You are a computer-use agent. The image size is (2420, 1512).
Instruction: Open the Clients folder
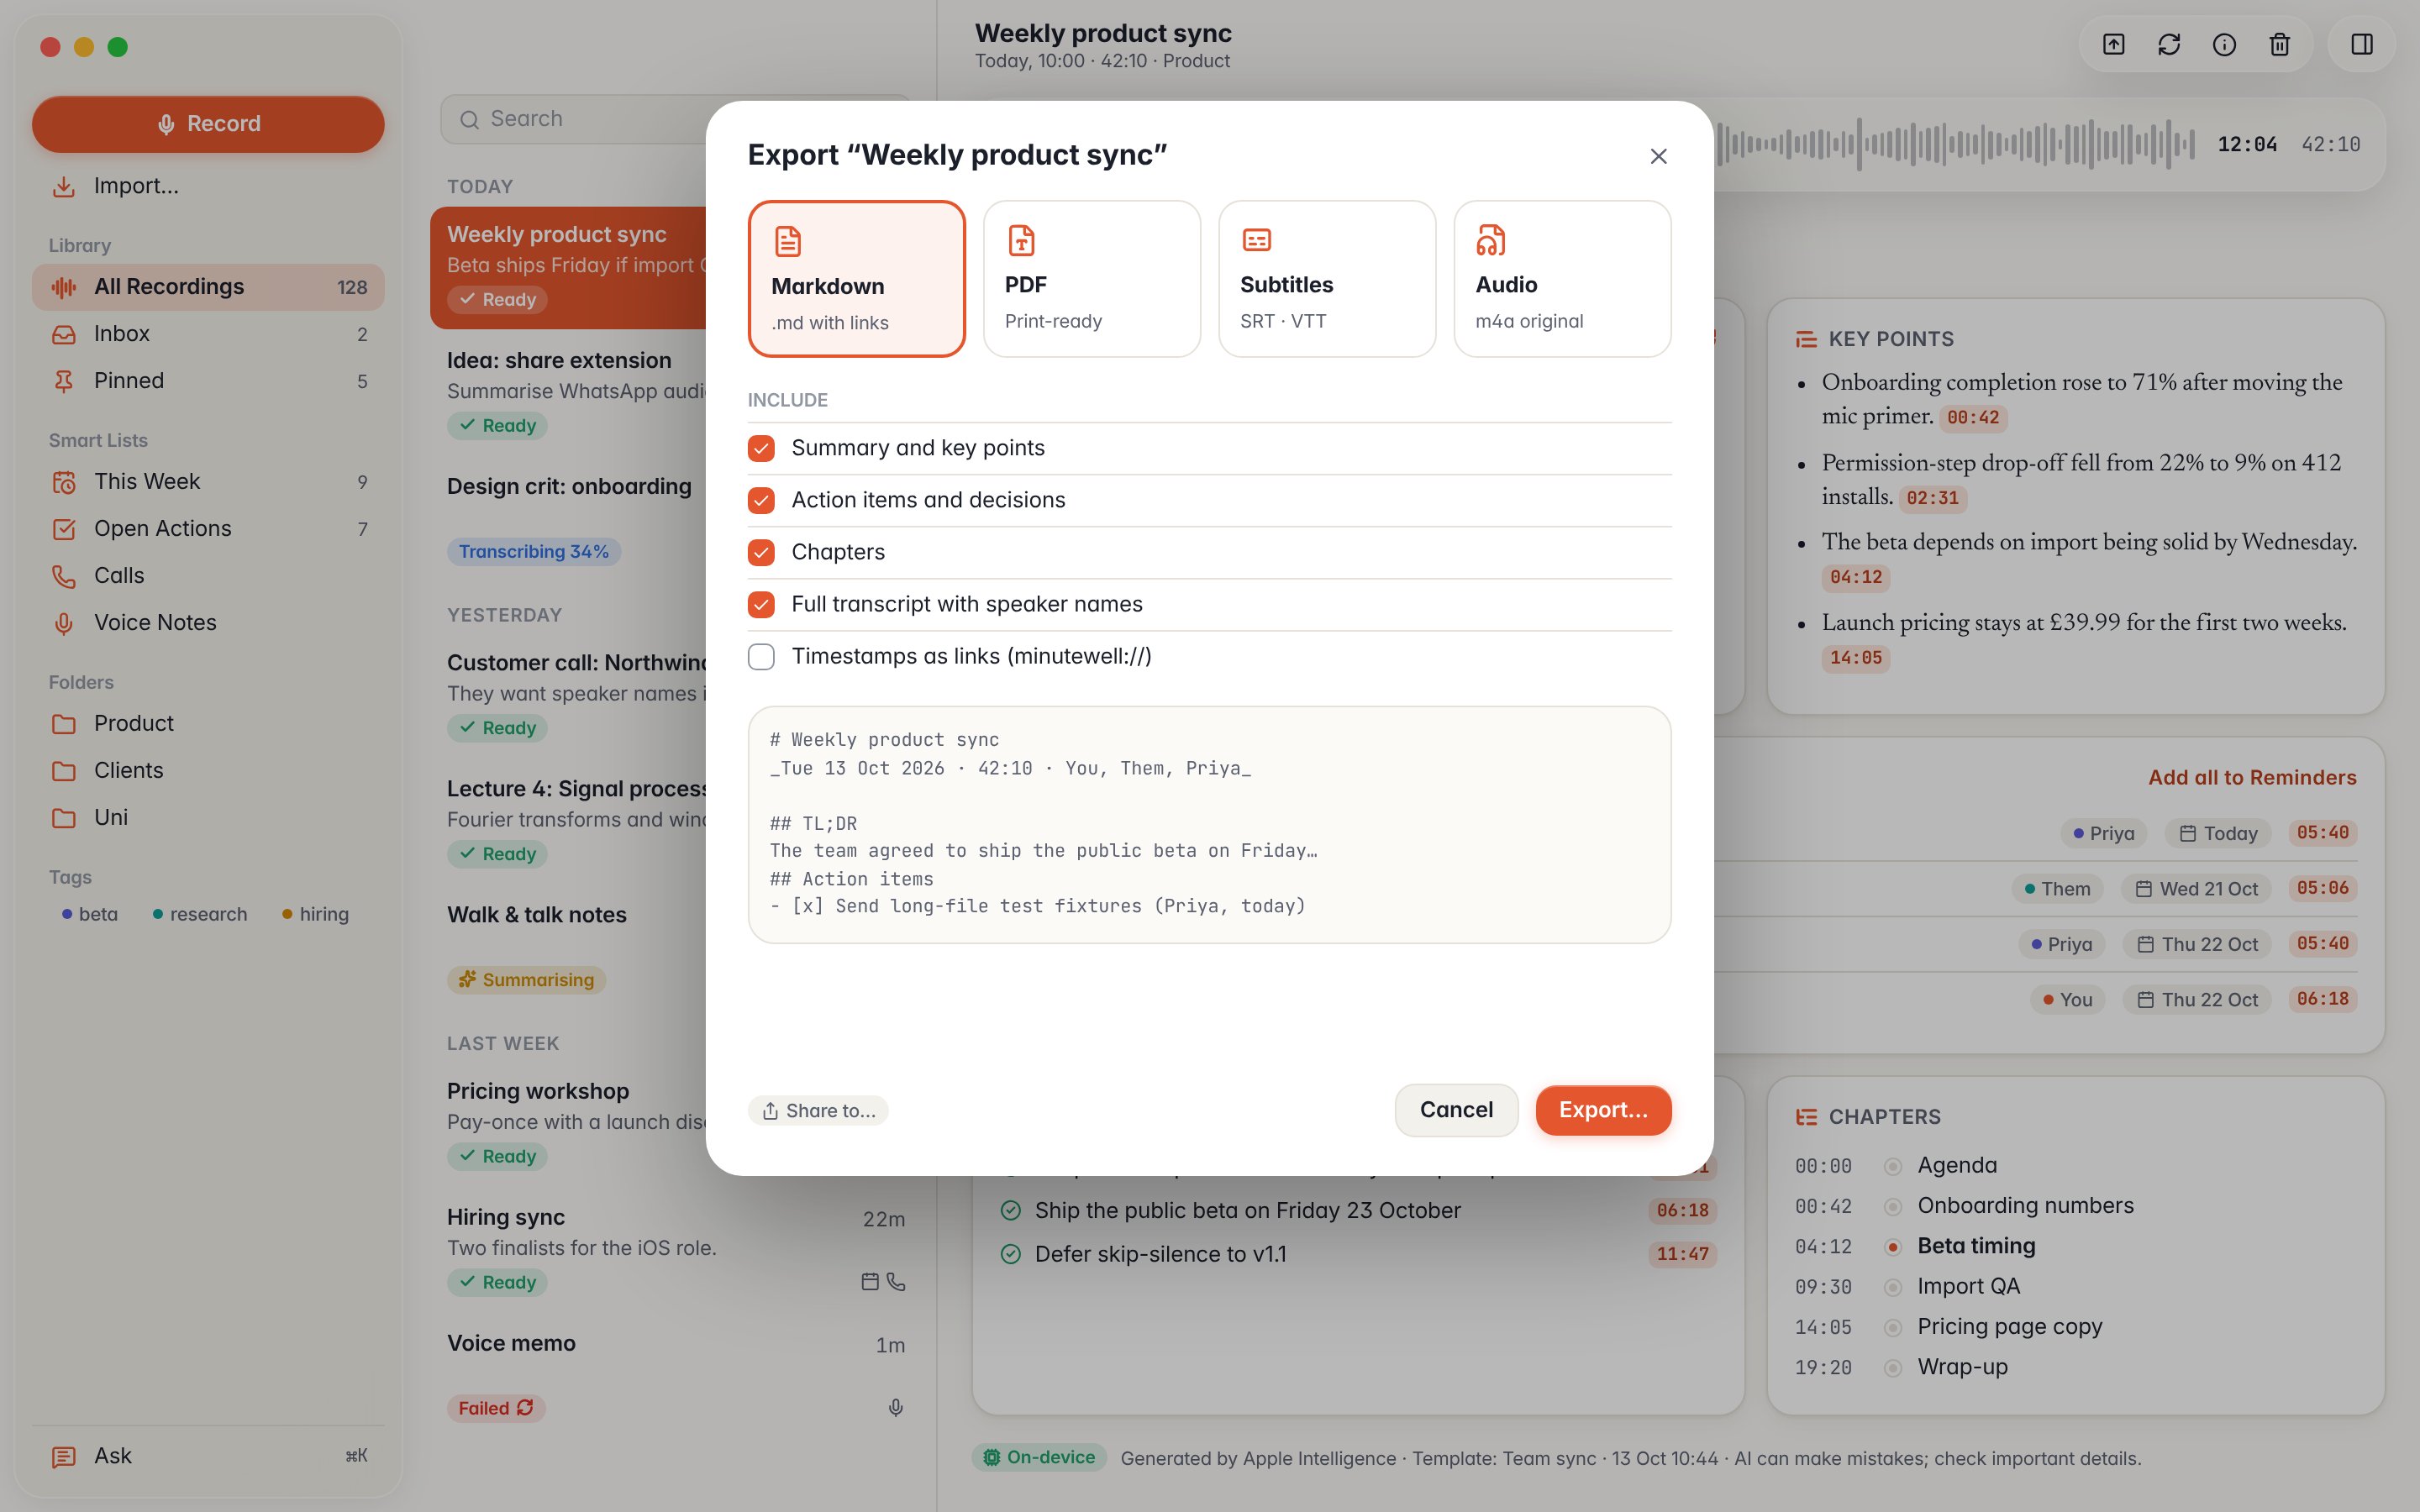coord(208,771)
